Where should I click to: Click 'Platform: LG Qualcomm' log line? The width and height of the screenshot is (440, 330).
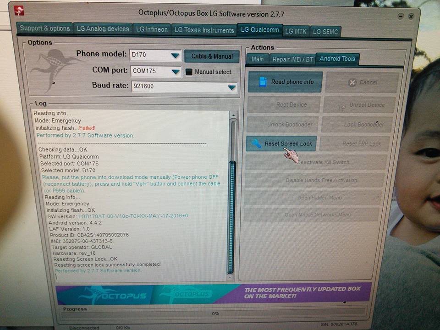coord(69,157)
